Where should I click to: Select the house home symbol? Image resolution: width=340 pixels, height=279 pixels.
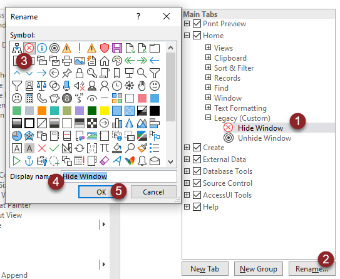click(105, 61)
